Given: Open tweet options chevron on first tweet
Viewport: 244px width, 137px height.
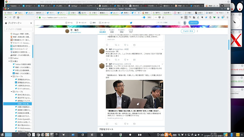Looking at the screenshot, I should (x=162, y=49).
